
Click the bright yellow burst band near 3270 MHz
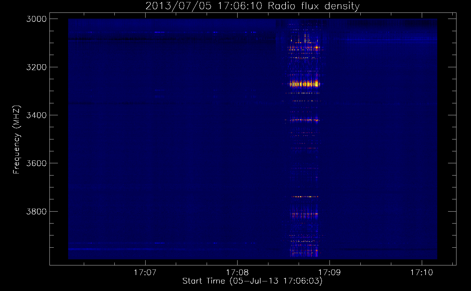tap(304, 84)
